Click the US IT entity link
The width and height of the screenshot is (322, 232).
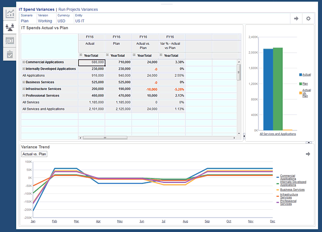pyautogui.click(x=80, y=21)
